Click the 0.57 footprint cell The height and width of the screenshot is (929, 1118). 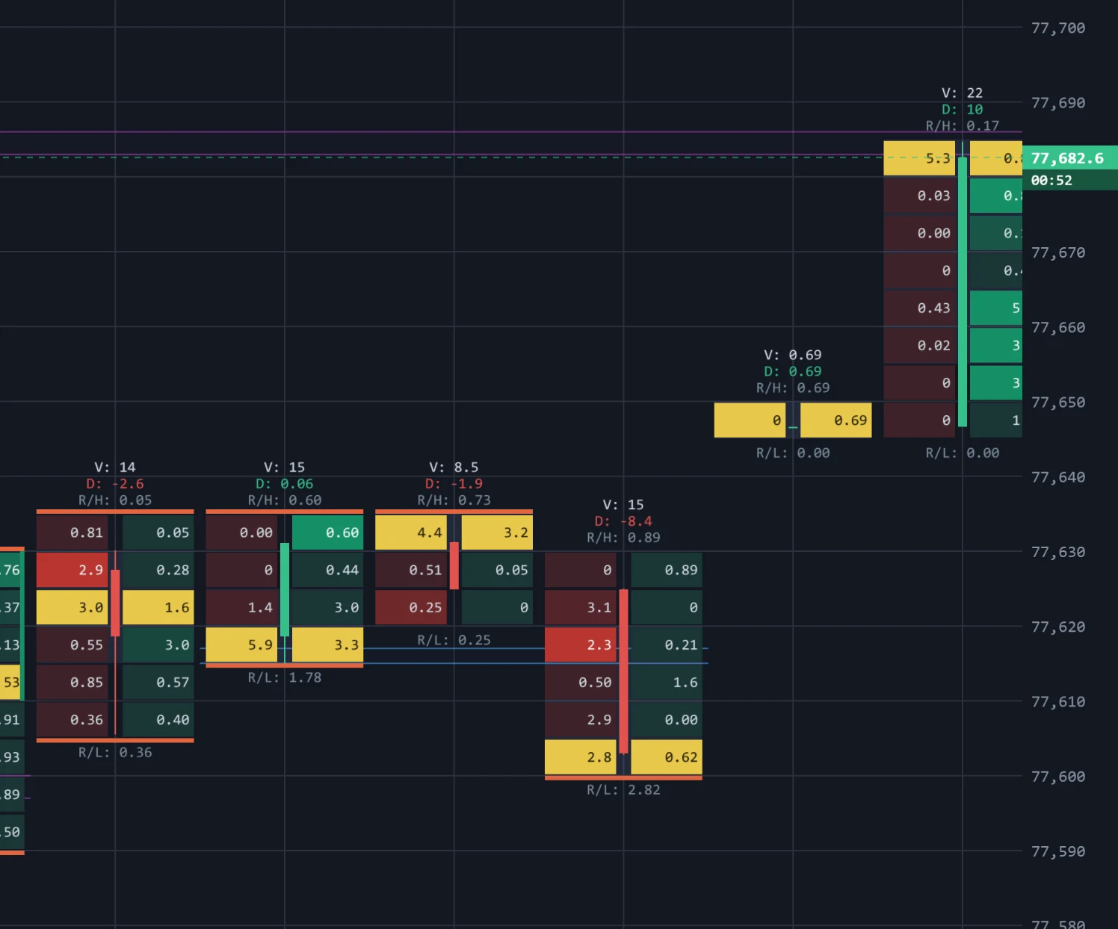coord(158,682)
